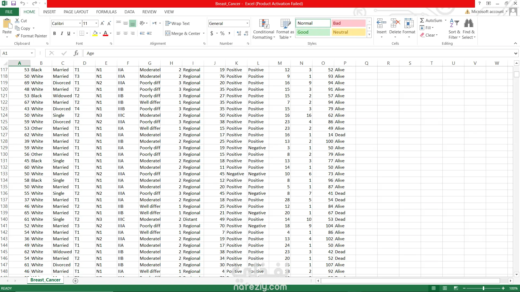Toggle Center horizontal alignment

point(126,33)
